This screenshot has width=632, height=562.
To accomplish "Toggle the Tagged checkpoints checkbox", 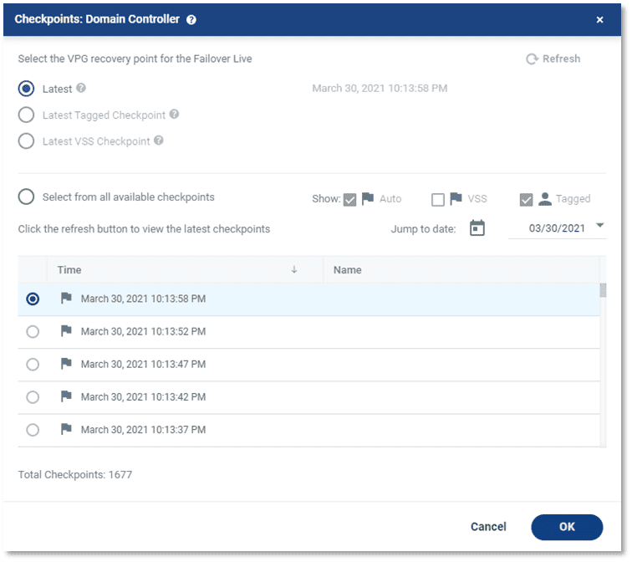I will (526, 199).
